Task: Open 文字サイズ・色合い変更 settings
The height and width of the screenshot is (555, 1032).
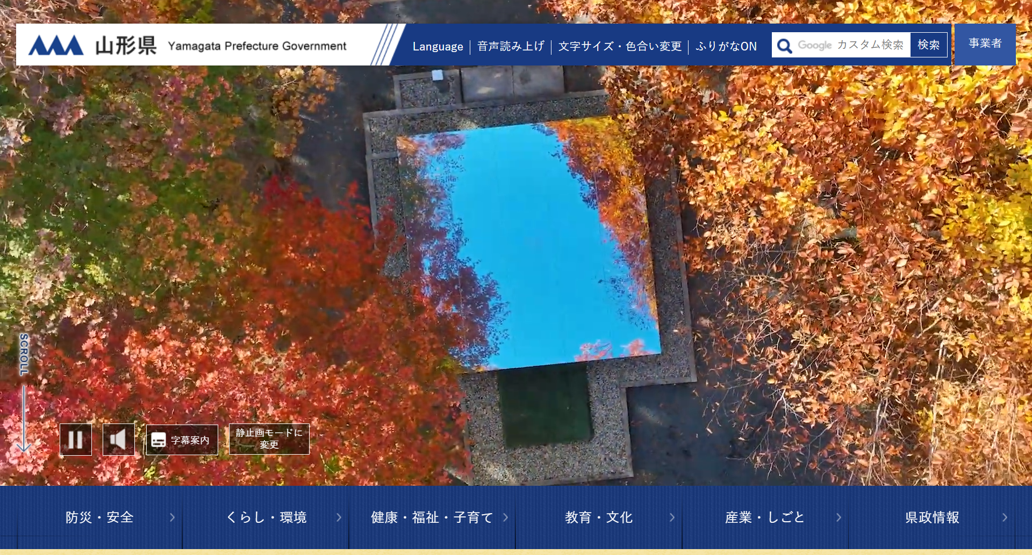Action: (620, 47)
